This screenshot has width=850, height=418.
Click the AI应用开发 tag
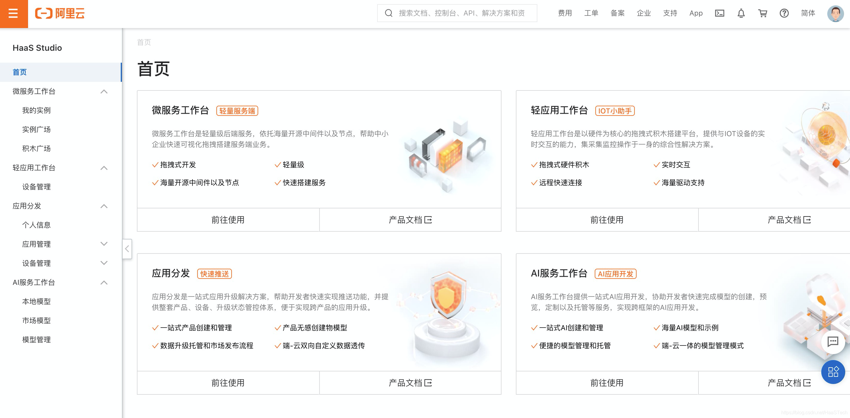point(615,274)
